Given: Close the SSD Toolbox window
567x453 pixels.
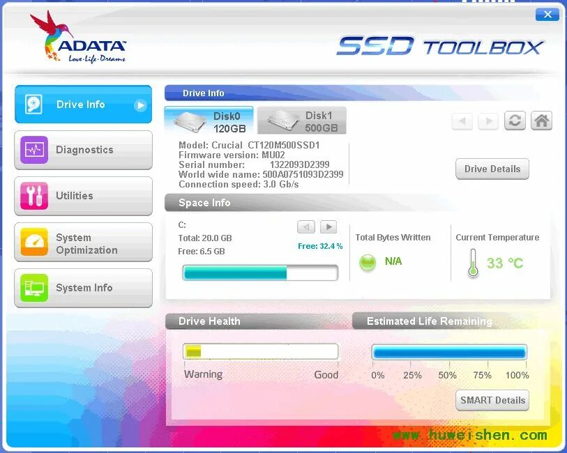Looking at the screenshot, I should (547, 15).
